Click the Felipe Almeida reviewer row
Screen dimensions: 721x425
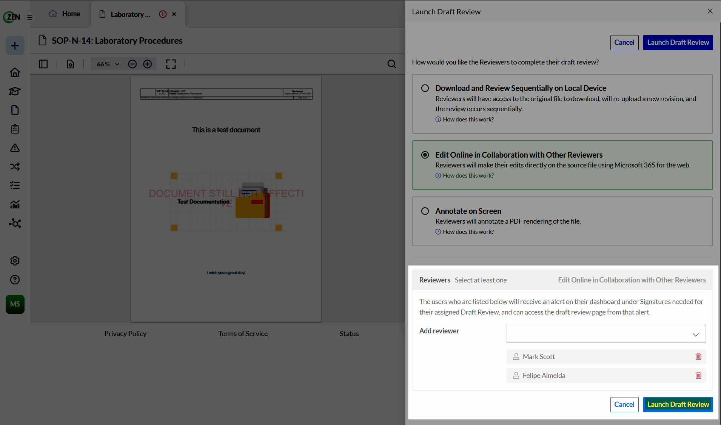click(x=606, y=376)
